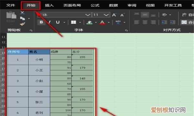Align text right
The height and width of the screenshot is (116, 194).
153,22
